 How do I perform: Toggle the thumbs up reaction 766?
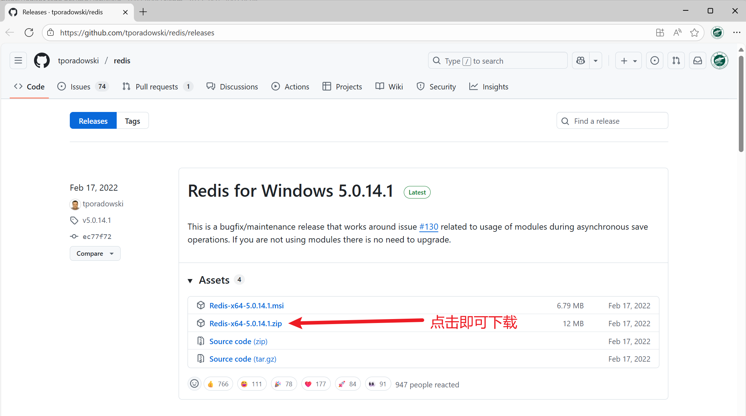tap(218, 384)
